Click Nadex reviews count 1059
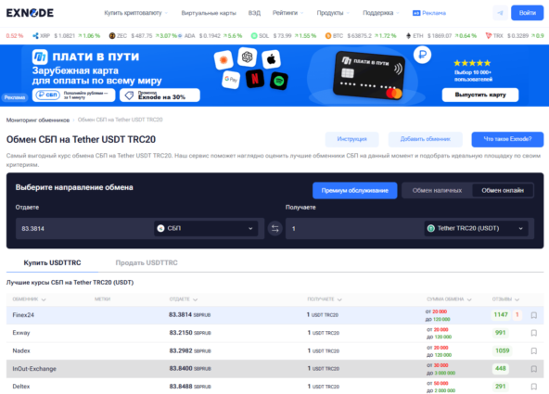 [502, 350]
